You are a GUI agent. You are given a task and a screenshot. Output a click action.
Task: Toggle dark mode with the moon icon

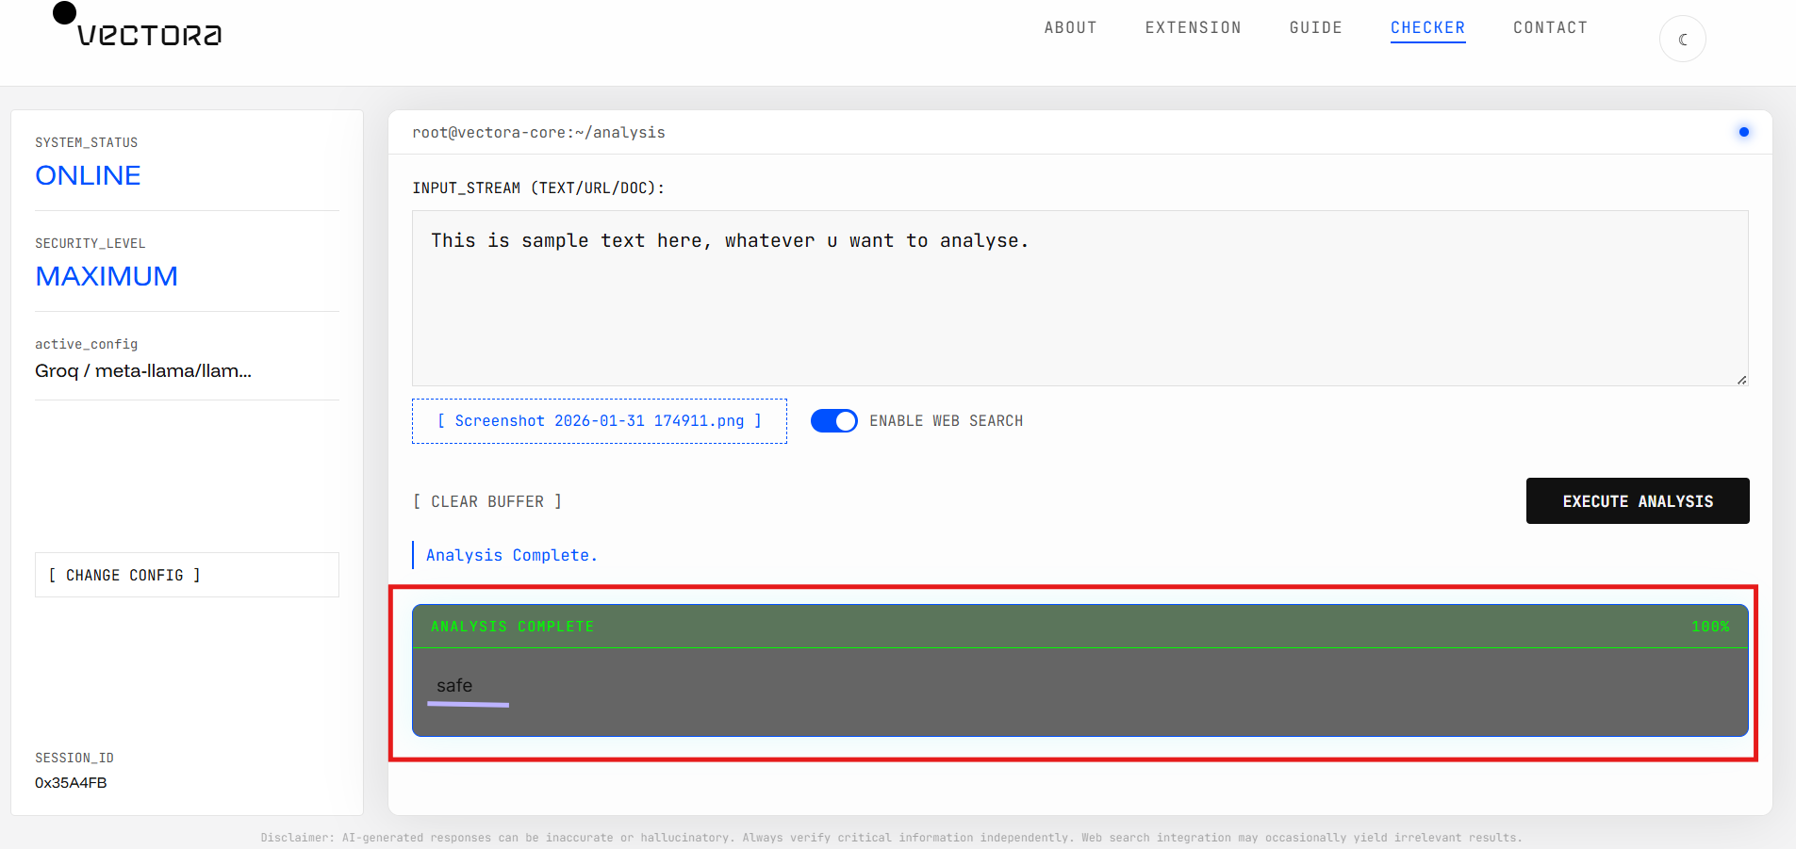(x=1682, y=40)
